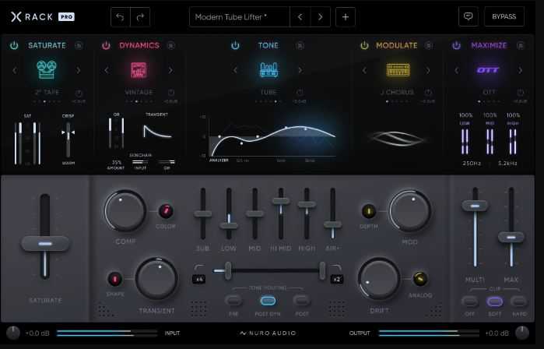Open the feedback chat icon

pyautogui.click(x=469, y=16)
